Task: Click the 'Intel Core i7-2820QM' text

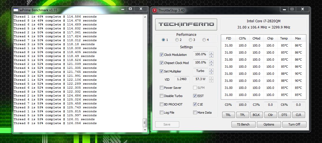Action: [x=263, y=21]
